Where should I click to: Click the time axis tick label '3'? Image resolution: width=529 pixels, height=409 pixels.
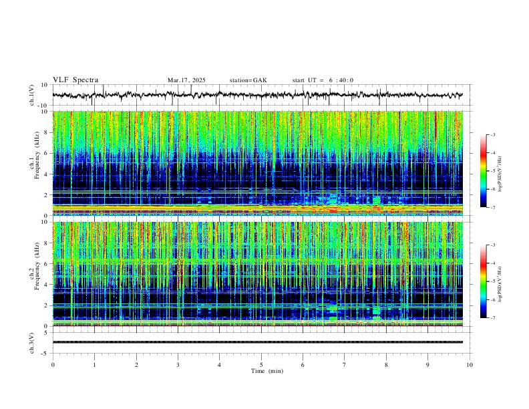178,365
